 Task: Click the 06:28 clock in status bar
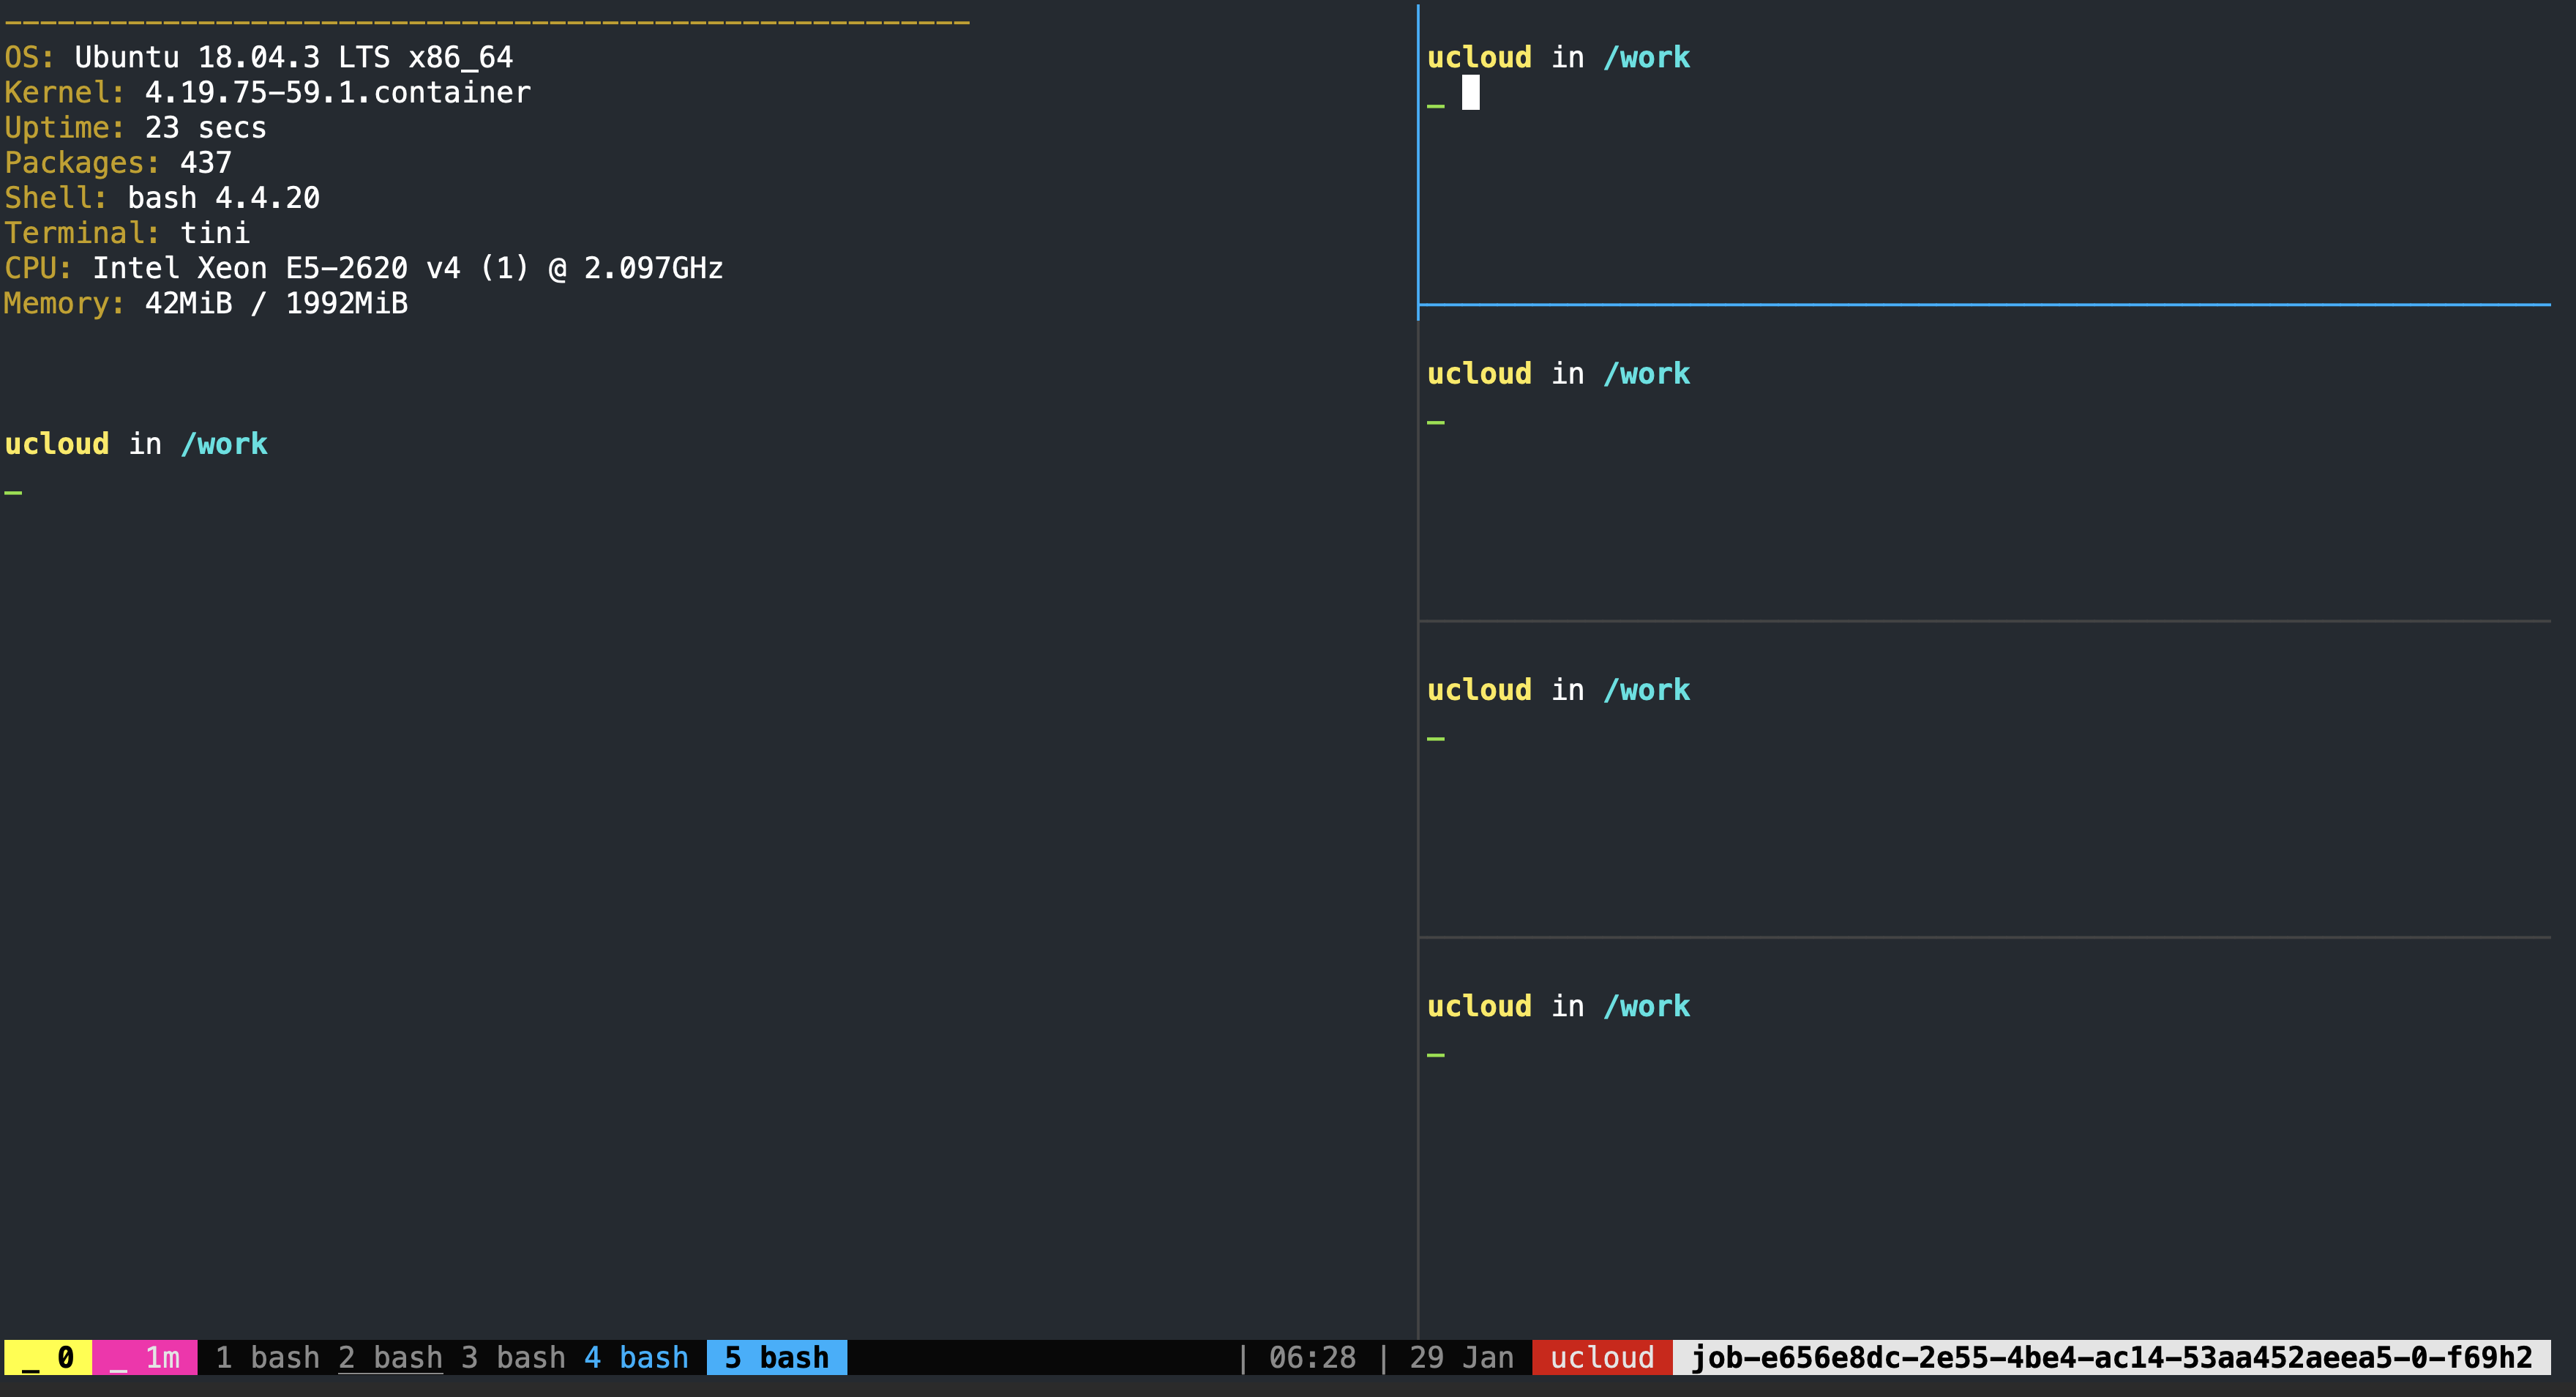pyautogui.click(x=1312, y=1357)
